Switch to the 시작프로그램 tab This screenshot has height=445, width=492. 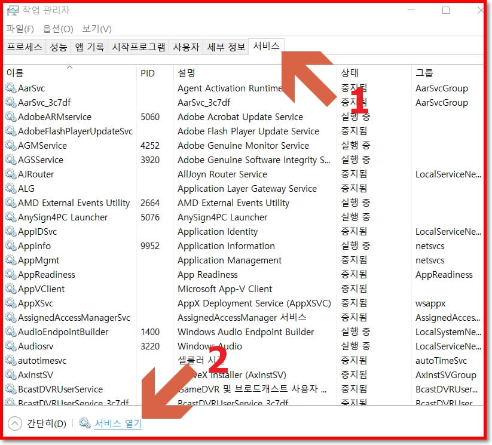pos(138,47)
